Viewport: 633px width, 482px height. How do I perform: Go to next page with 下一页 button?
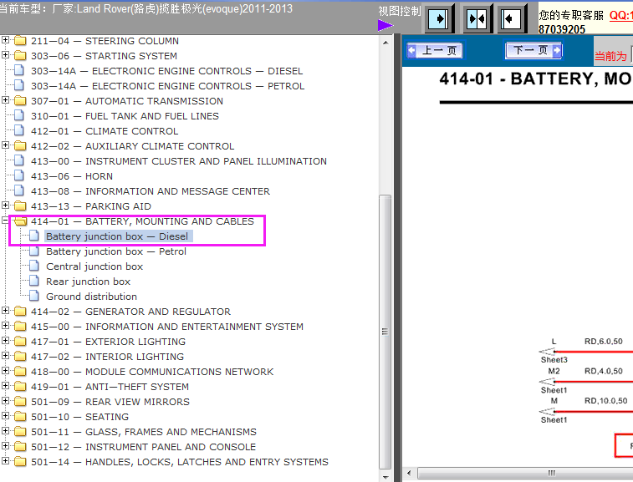(533, 50)
